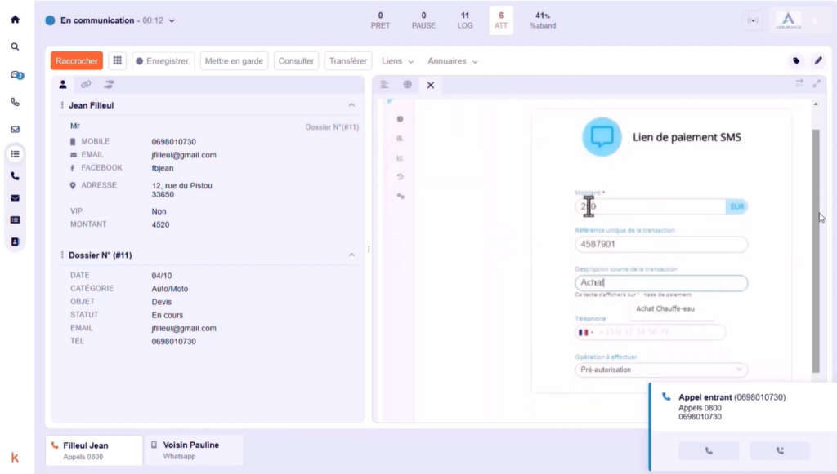Screen dimensions: 837x474
Task: Collapse the Jean Filleul contact section
Action: (x=351, y=105)
